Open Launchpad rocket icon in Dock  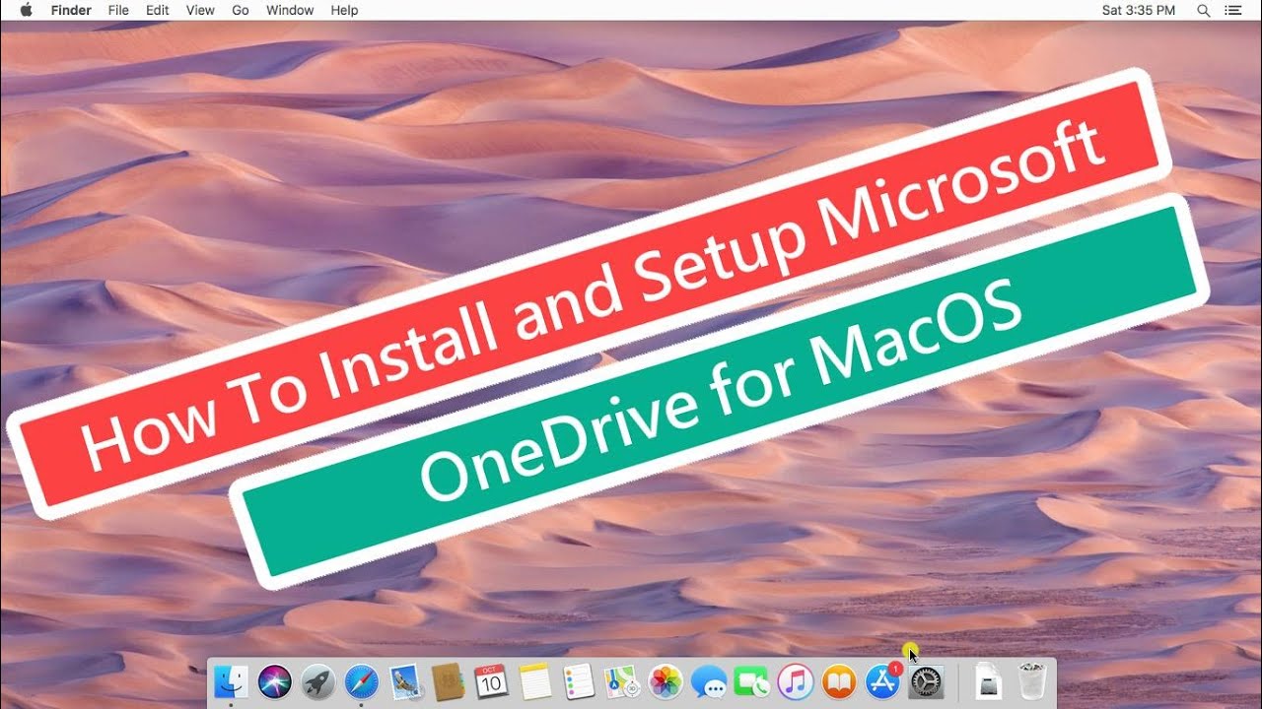pyautogui.click(x=317, y=681)
